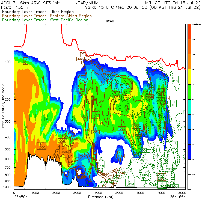
Task: Click the 'ACCLIP 15km ARW-GFS init' title
Action: (30, 3)
